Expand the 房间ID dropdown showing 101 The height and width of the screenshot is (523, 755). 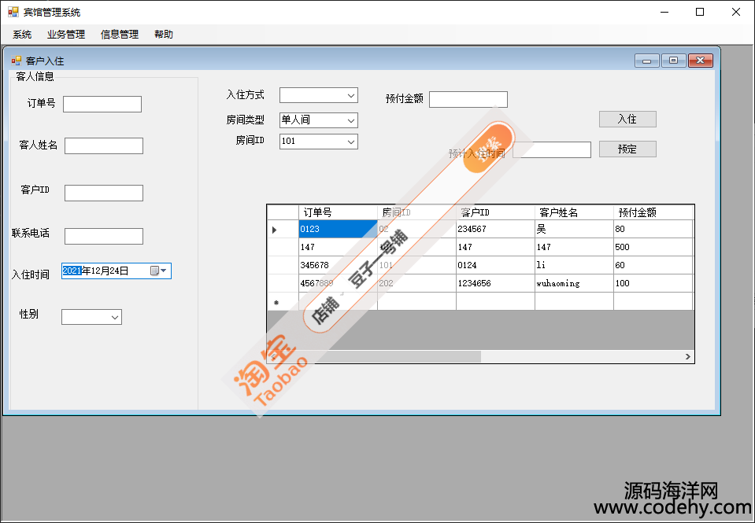[x=351, y=142]
